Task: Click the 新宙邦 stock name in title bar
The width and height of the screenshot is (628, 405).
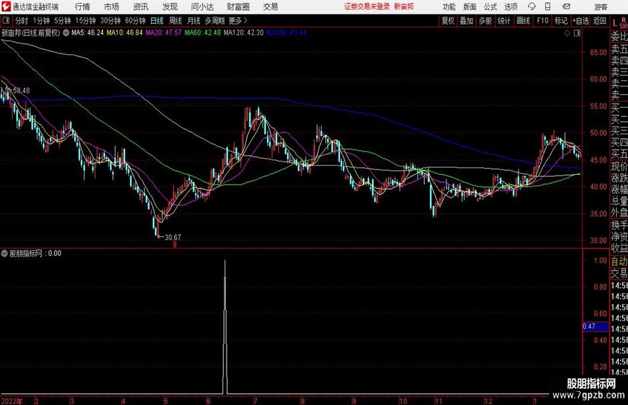Action: [x=403, y=7]
